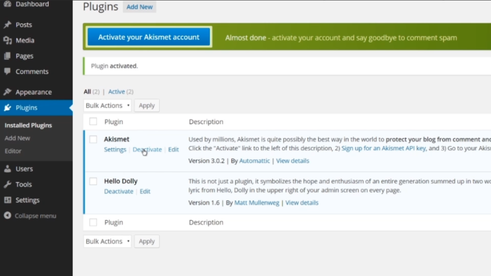Viewport: 491px width, 276px height.
Task: Open the Matt Mullenweg author link
Action: [x=257, y=203]
